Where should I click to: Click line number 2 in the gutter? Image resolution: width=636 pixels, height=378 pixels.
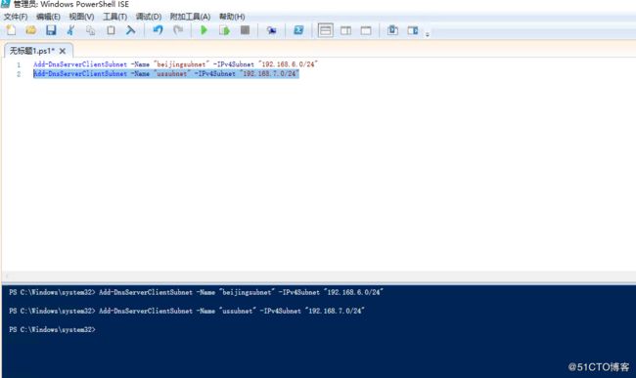tap(19, 74)
